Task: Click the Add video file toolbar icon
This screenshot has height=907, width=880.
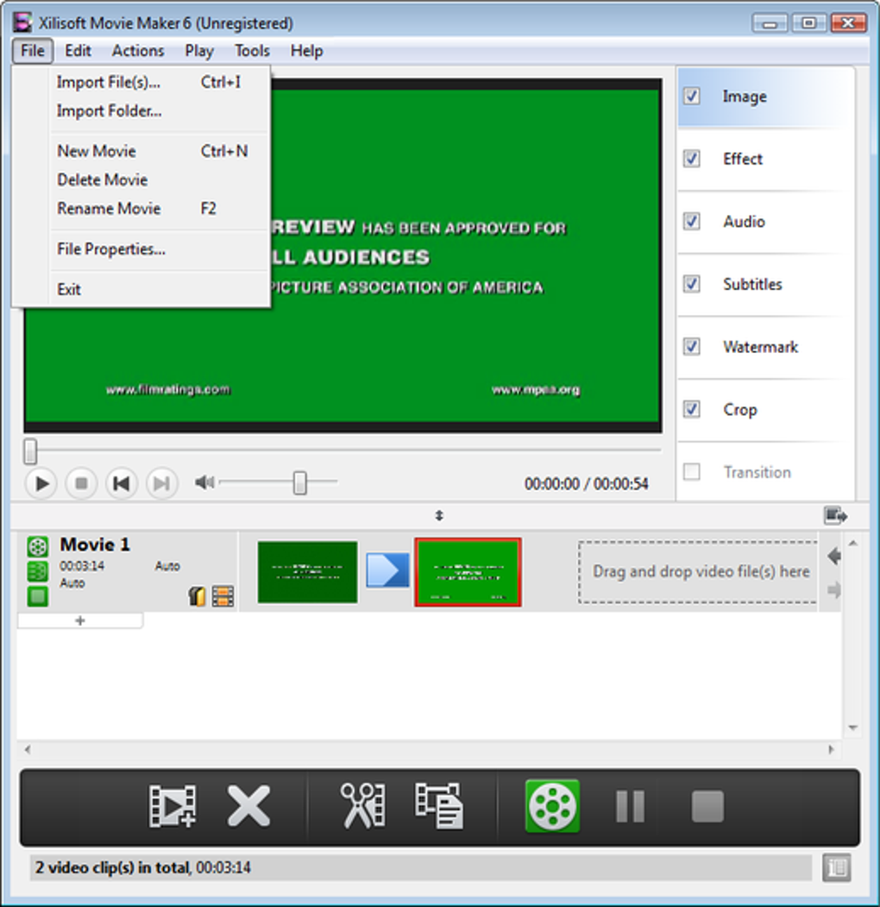Action: [x=173, y=806]
